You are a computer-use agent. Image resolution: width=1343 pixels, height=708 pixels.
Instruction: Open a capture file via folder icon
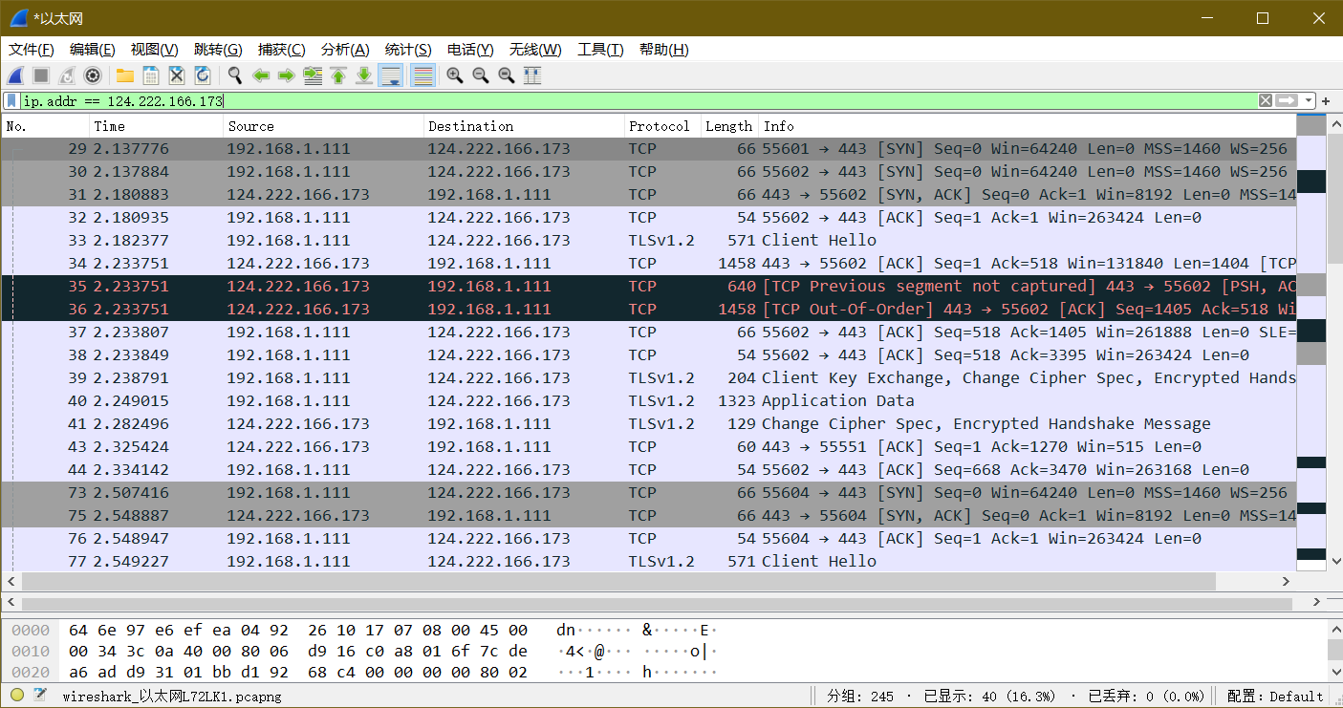click(125, 75)
